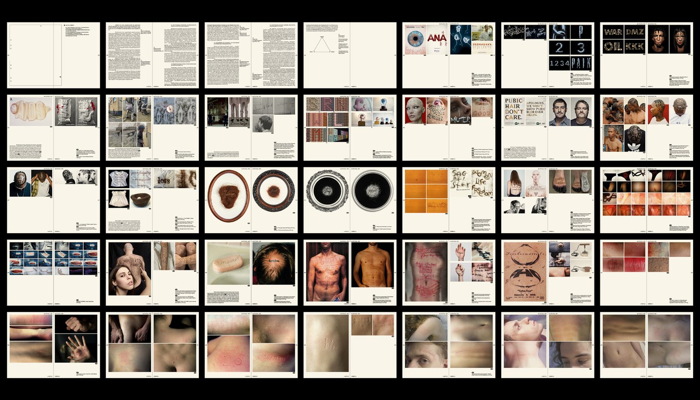Viewport: 700px width, 400px height.
Task: Click the 'MUTER' lettering image
Action: point(460,112)
